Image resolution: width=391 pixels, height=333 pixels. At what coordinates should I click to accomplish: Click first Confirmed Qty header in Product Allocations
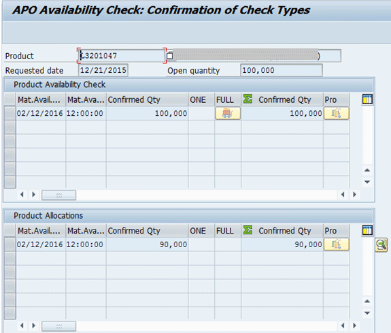click(x=147, y=231)
